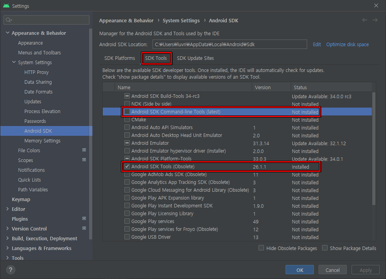386x279 pixels.
Task: Click the Android SDK Location path field
Action: [x=230, y=45]
